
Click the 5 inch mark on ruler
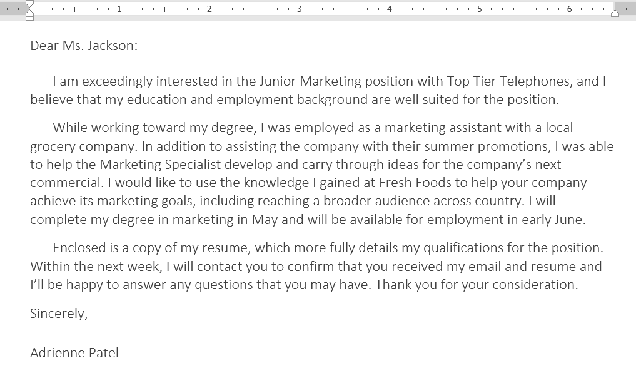[480, 9]
